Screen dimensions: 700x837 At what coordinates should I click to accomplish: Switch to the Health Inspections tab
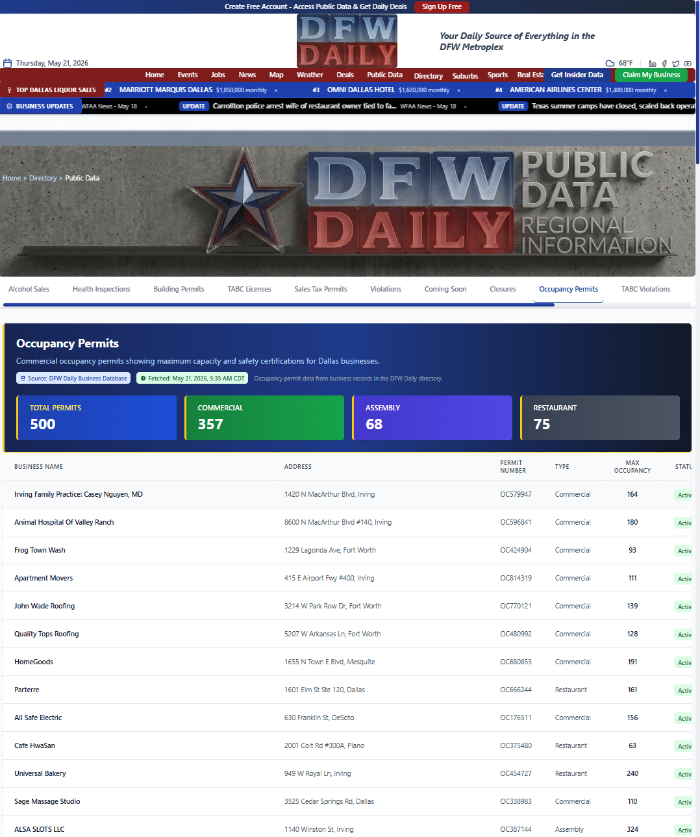(x=101, y=289)
